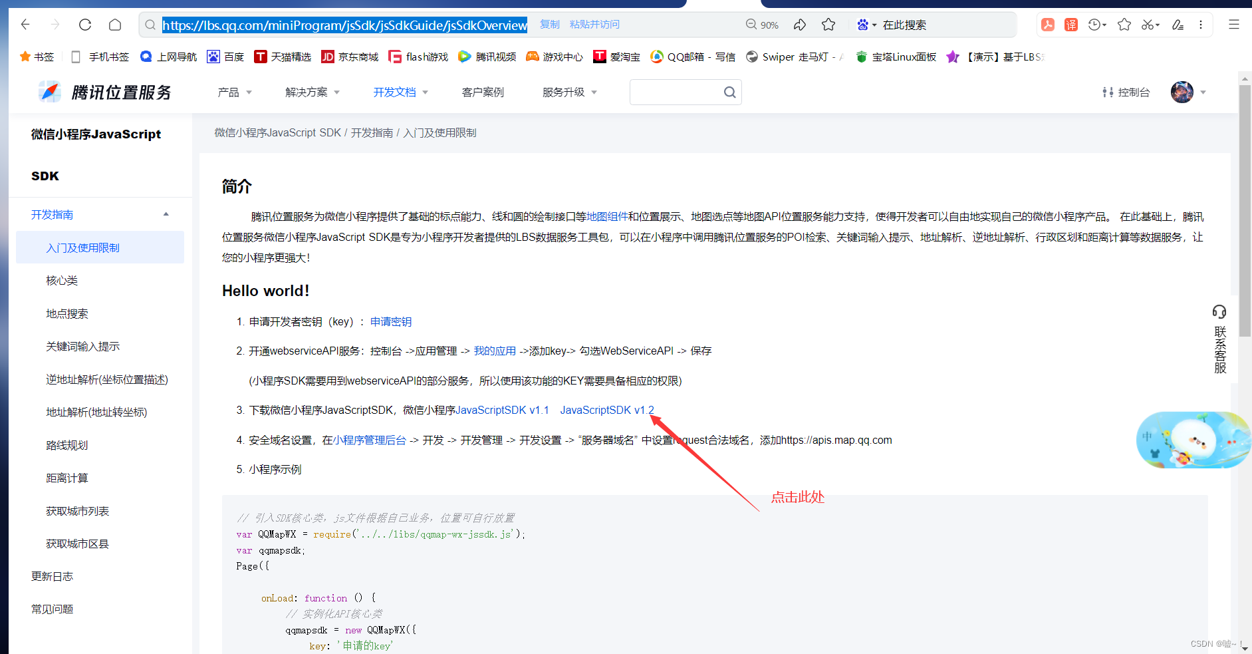1252x654 pixels.
Task: Expand the 产品 navigation dropdown
Action: click(235, 92)
